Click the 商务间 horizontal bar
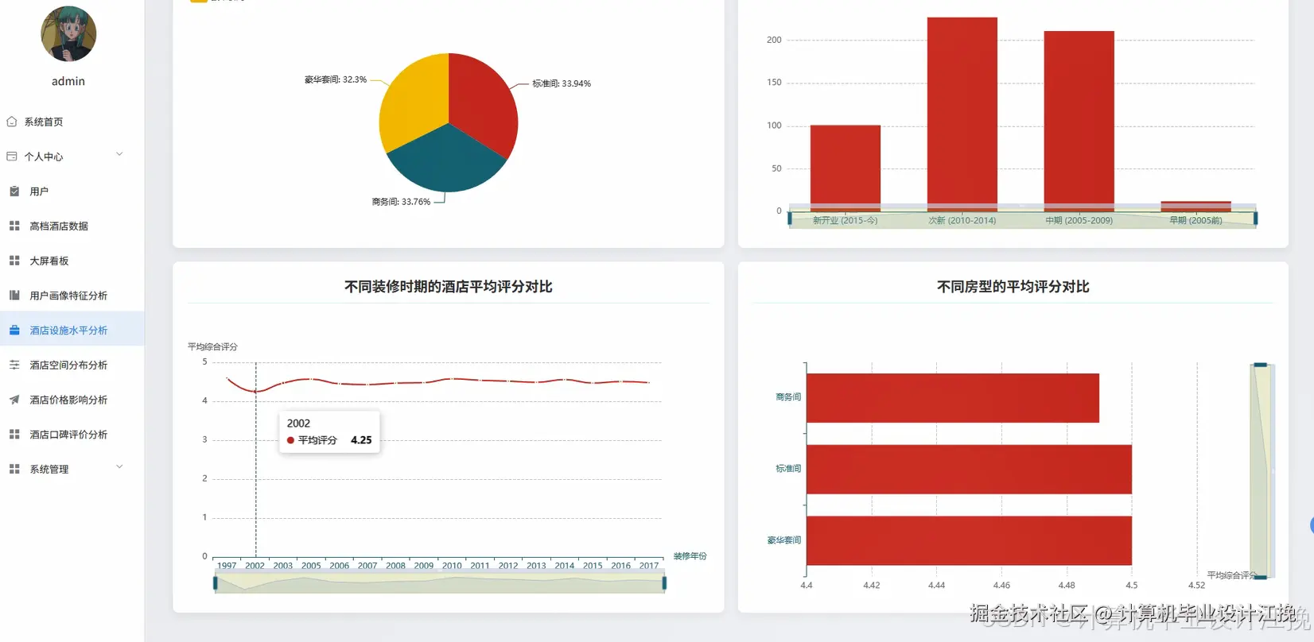Screen dimensions: 1314x642 pyautogui.click(x=953, y=398)
